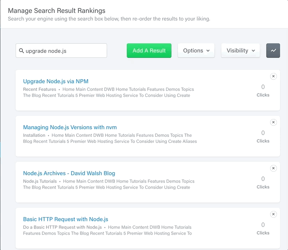Open the analytics chart icon button

[x=273, y=51]
